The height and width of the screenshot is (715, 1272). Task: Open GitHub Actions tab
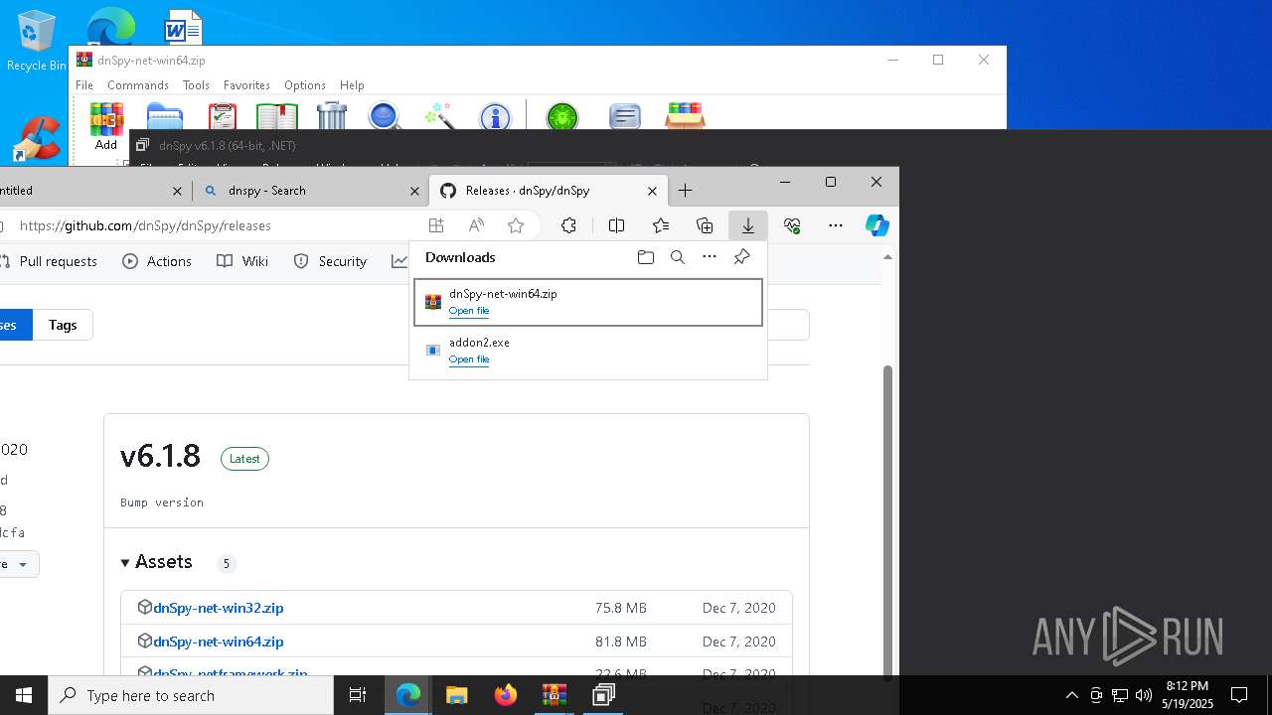coord(157,261)
